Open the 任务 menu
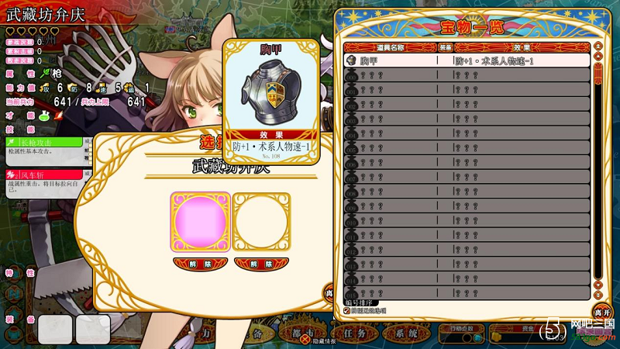 point(354,333)
